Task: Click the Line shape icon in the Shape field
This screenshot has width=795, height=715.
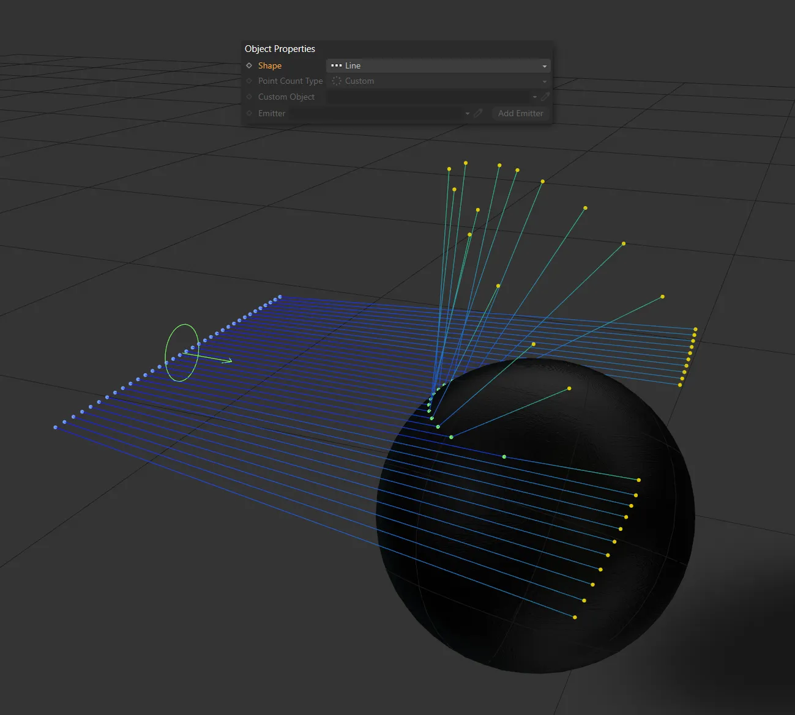Action: tap(337, 65)
